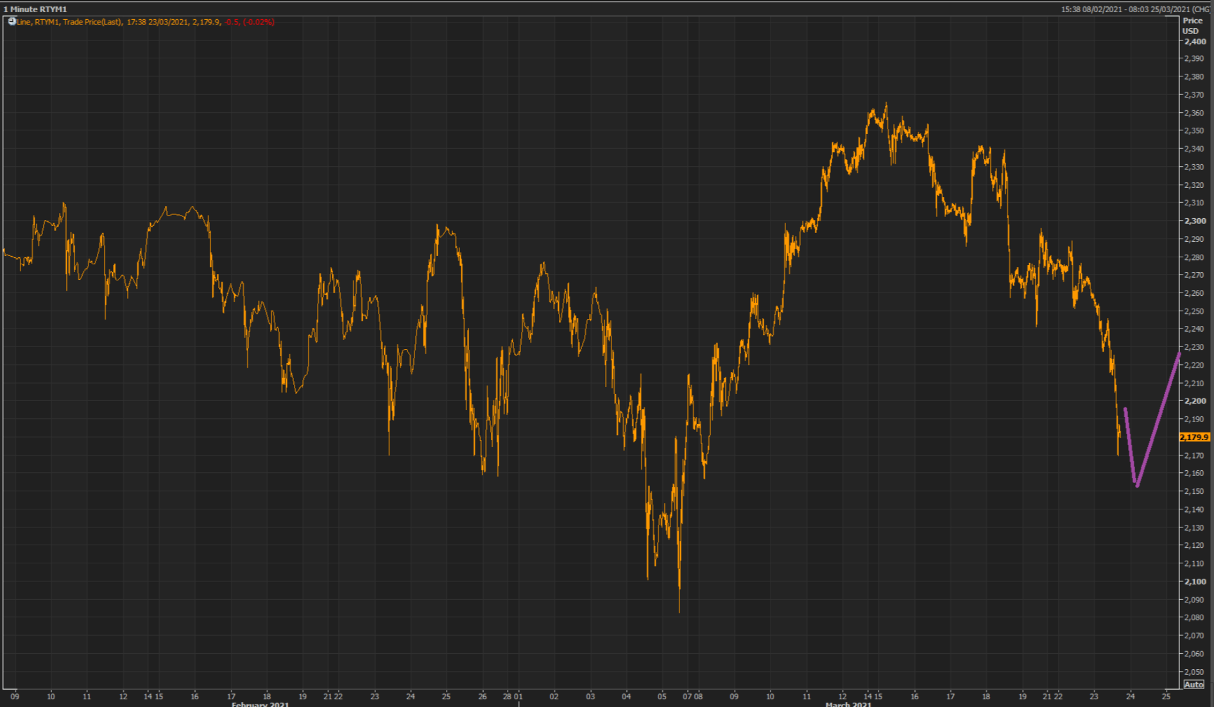The image size is (1214, 707).
Task: Click the 1 Minute RTYM1 chart title
Action: click(x=35, y=9)
